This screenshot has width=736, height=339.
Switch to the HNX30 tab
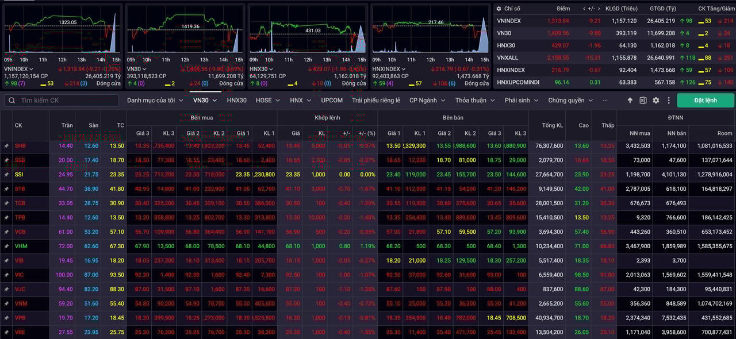(236, 101)
